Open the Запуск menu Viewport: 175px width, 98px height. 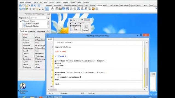click(x=59, y=2)
